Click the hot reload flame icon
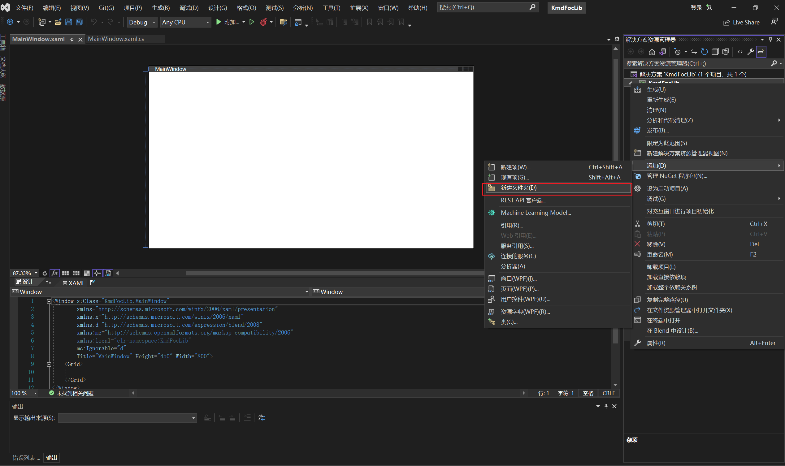The image size is (785, 466). (263, 22)
